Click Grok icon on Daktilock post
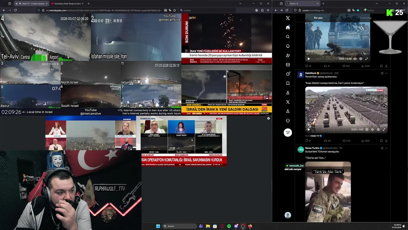Screen dimensions: 408x230 pos(382,73)
